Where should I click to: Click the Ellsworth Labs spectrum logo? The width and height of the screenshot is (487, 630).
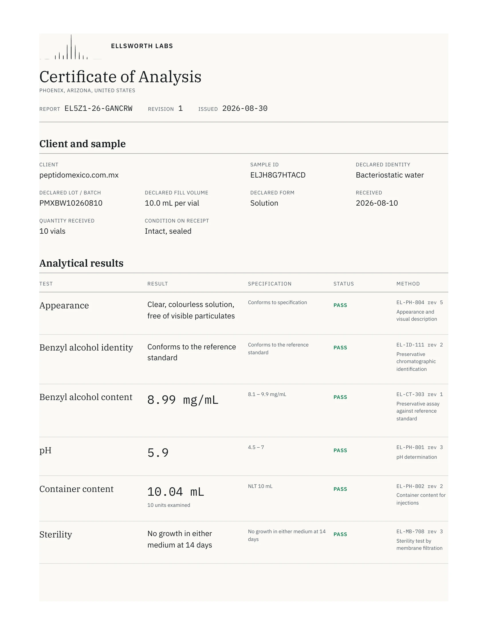pyautogui.click(x=70, y=47)
